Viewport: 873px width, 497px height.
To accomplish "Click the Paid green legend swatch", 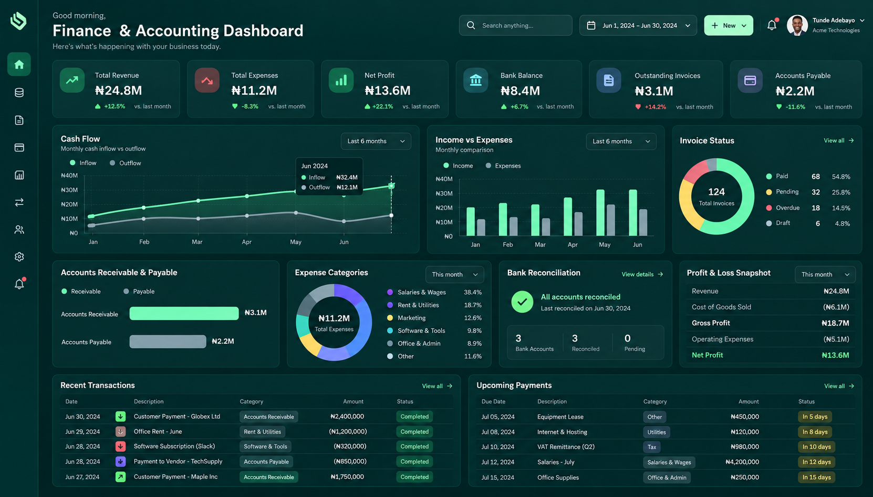I will pos(769,177).
